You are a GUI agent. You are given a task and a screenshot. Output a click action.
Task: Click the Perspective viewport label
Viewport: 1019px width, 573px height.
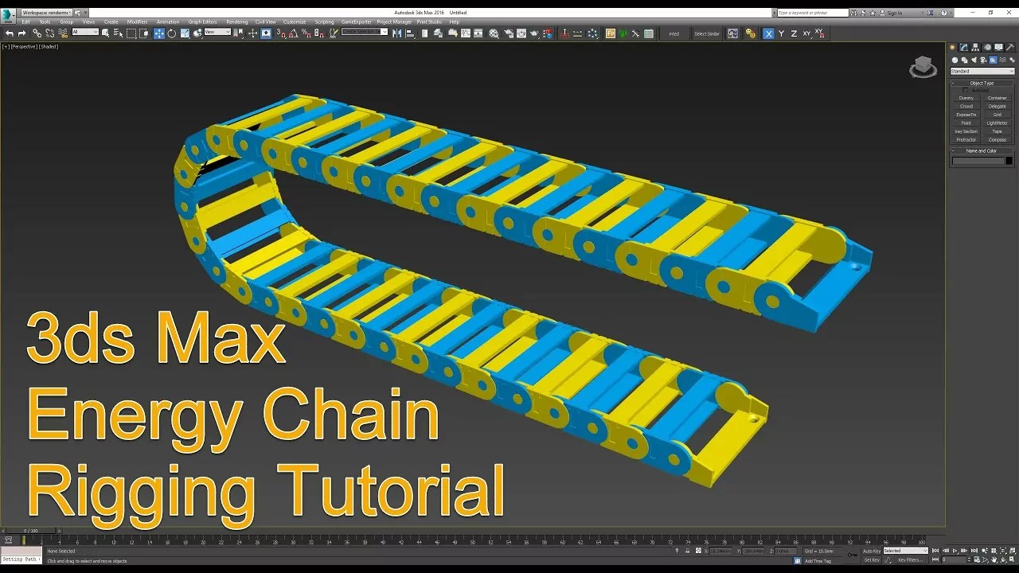pos(23,46)
